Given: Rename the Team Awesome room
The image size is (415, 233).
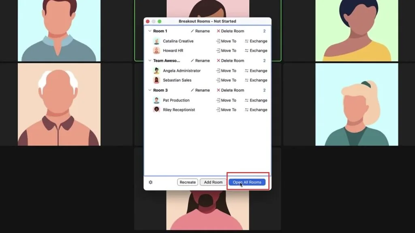Looking at the screenshot, I should point(200,61).
